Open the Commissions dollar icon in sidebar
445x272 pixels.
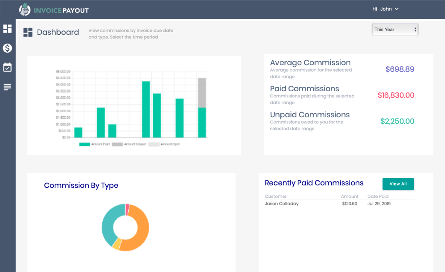(7, 48)
